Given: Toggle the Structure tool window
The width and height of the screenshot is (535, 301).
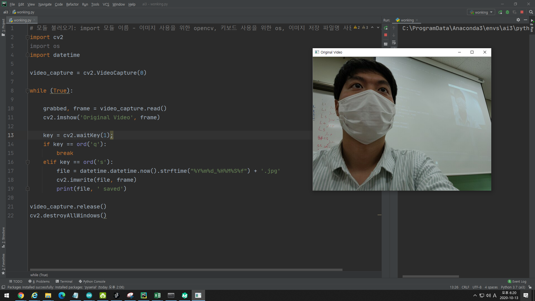Looking at the screenshot, I should (x=3, y=237).
